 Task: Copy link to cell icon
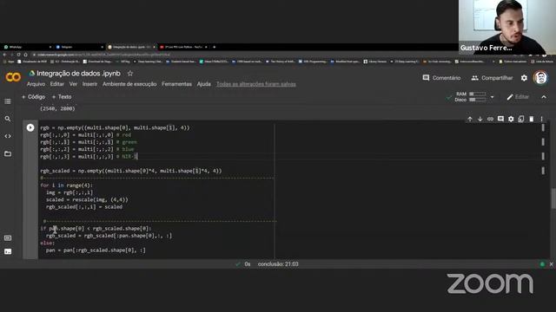tap(490, 120)
